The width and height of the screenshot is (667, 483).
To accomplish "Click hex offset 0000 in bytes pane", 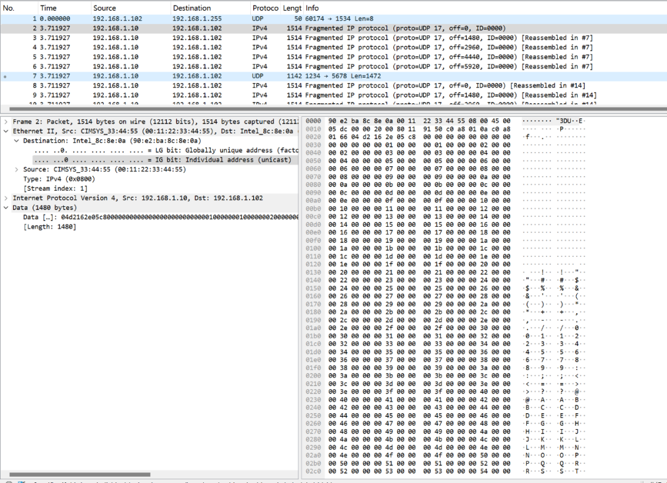I will point(313,121).
